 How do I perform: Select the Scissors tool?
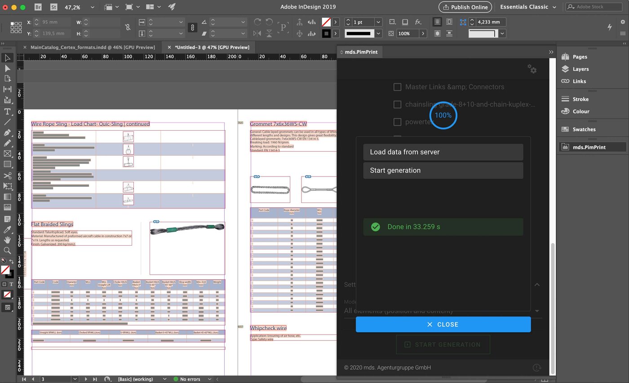pyautogui.click(x=7, y=176)
